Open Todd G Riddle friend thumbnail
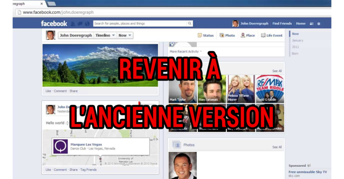 [x=270, y=89]
